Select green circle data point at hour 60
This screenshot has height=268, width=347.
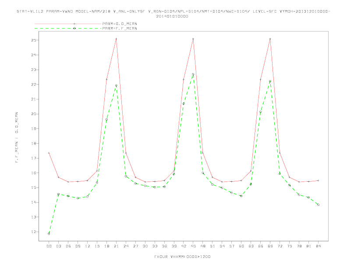click(x=241, y=196)
